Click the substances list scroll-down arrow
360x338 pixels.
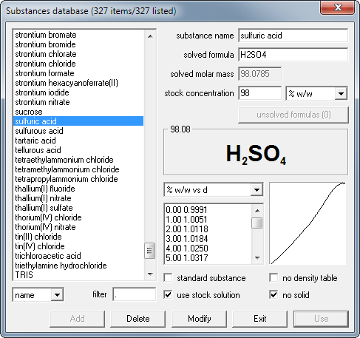[x=150, y=274]
